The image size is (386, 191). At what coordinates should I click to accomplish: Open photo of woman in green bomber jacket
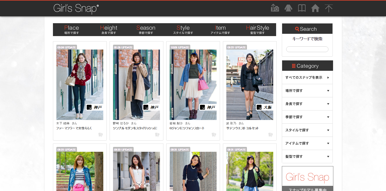(x=250, y=171)
